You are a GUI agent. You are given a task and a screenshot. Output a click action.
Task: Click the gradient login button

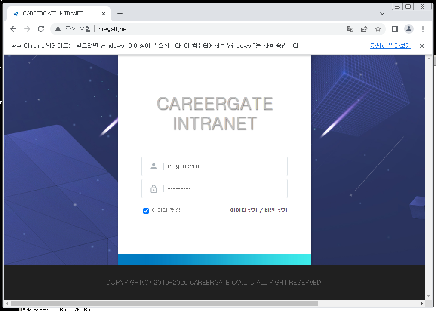215,259
